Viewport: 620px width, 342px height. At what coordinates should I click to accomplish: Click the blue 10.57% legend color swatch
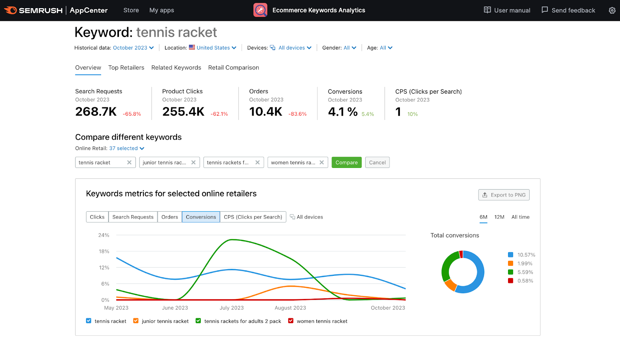pos(510,255)
